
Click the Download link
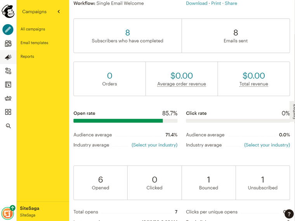(197, 3)
